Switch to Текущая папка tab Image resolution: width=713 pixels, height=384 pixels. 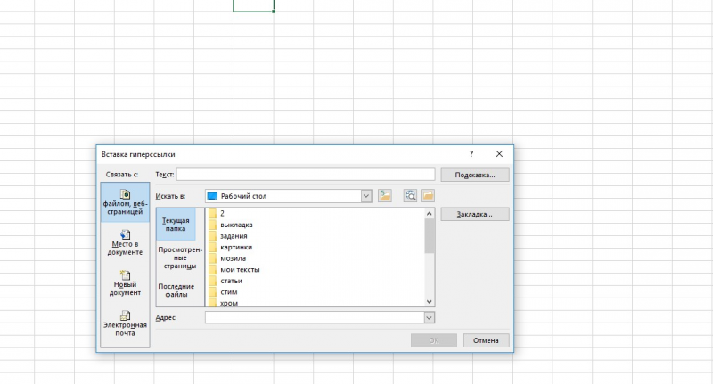pos(176,225)
